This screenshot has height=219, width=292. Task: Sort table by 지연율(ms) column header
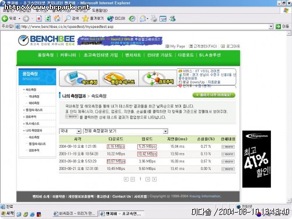point(177,139)
